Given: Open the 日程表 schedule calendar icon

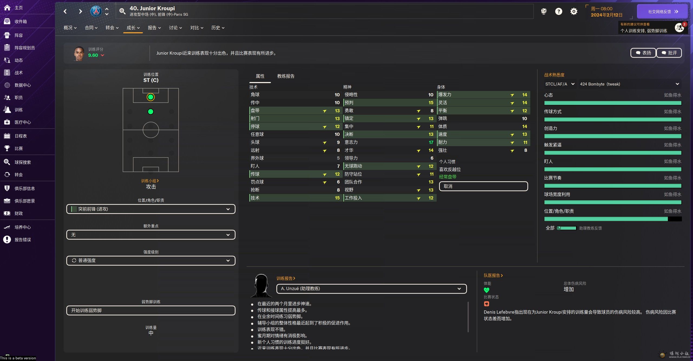Looking at the screenshot, I should point(7,136).
